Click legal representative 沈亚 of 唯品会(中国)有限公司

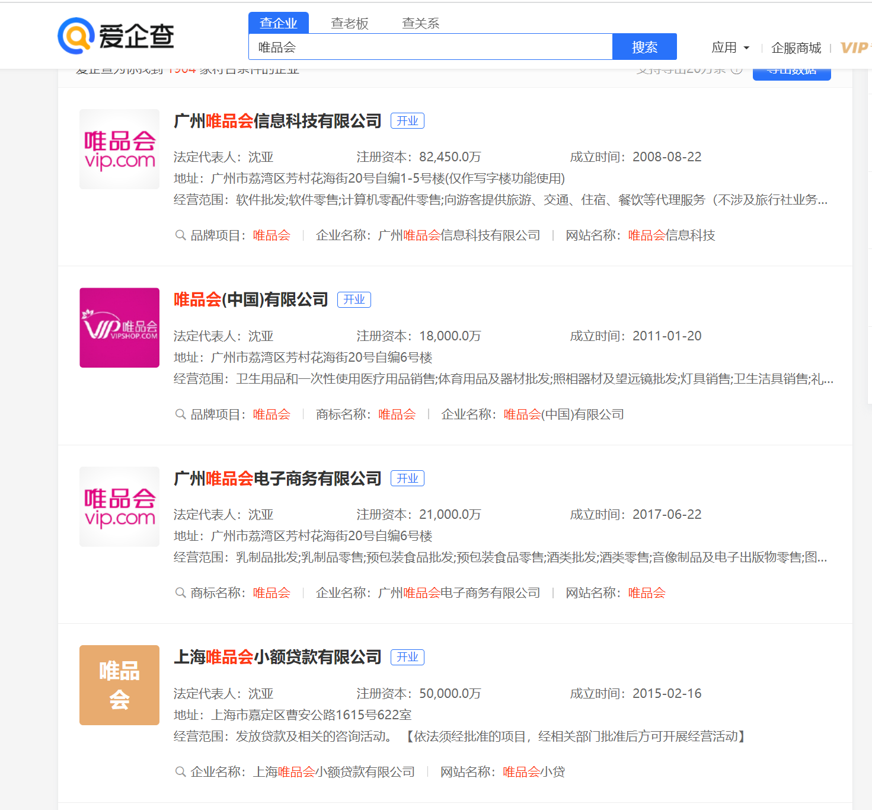click(x=261, y=336)
